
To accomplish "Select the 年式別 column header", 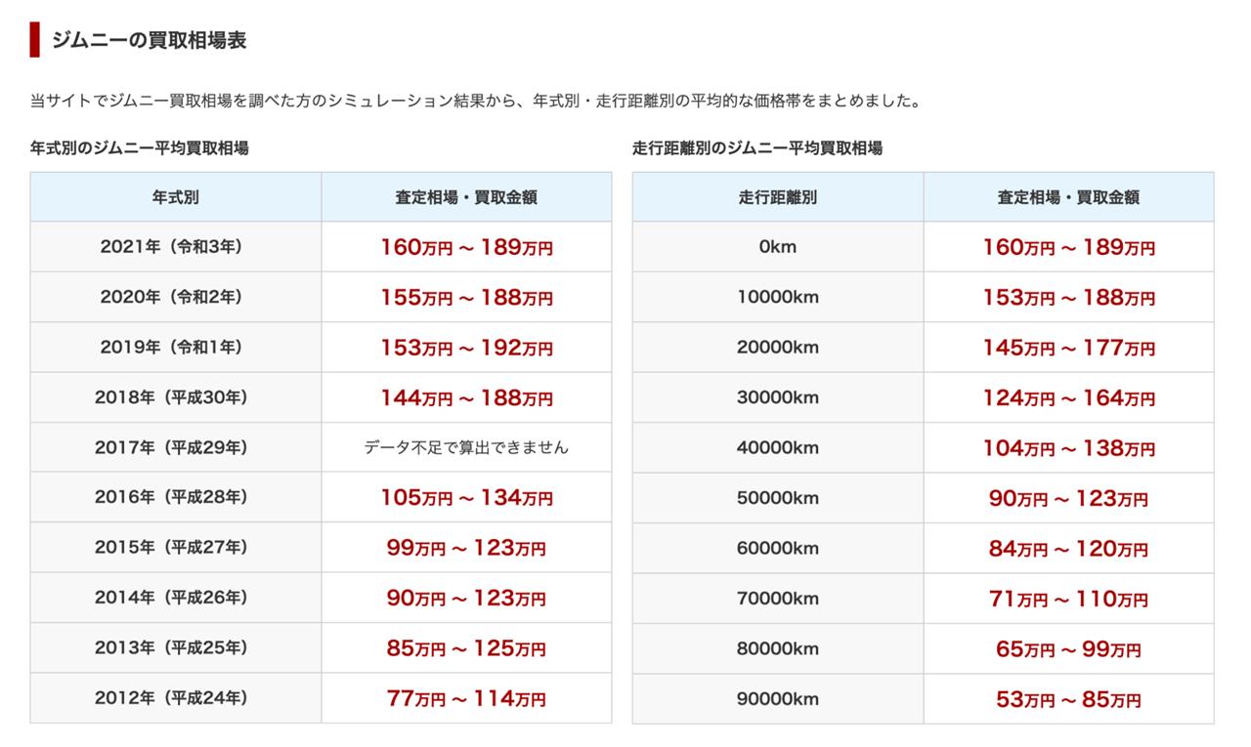I will point(176,196).
